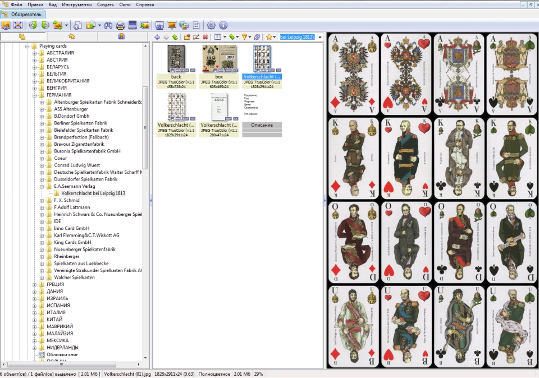Click the screen capture camera icon
The height and width of the screenshot is (378, 539).
[x=159, y=25]
